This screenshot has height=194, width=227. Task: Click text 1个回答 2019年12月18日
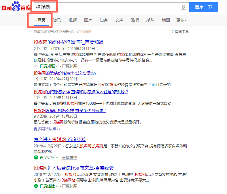pos(55,98)
